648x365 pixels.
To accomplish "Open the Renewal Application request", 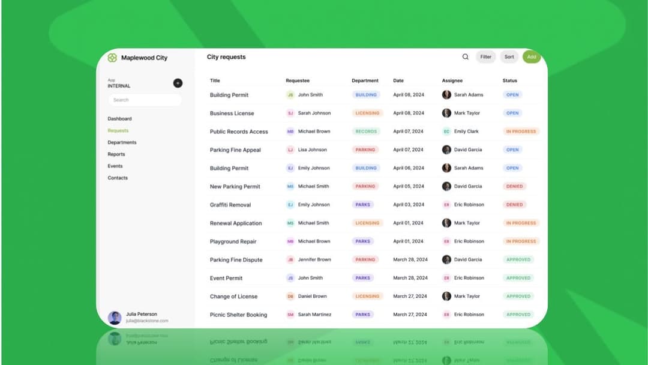I will [236, 223].
